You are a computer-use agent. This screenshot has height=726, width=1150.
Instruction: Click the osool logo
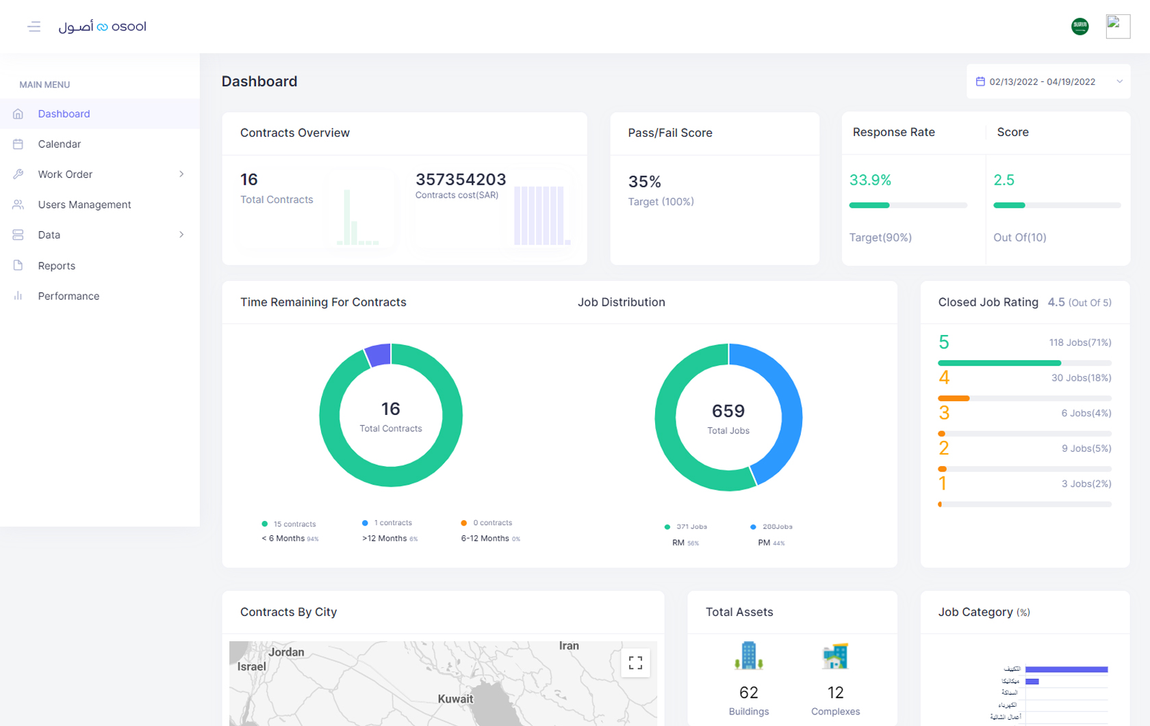(x=102, y=27)
